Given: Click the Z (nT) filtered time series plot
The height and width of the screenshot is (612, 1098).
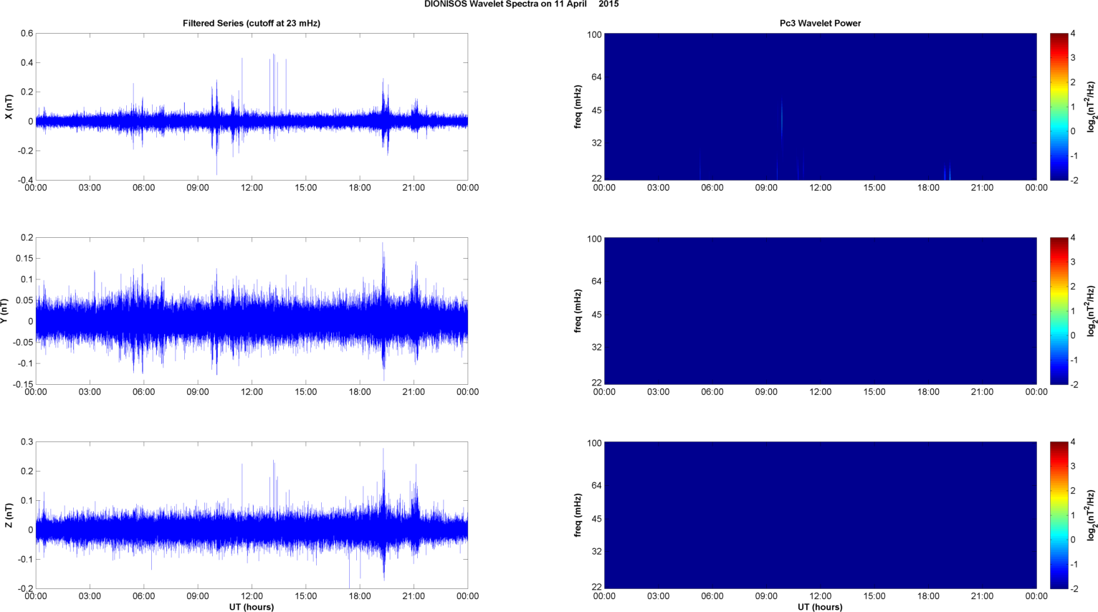Looking at the screenshot, I should pyautogui.click(x=252, y=515).
